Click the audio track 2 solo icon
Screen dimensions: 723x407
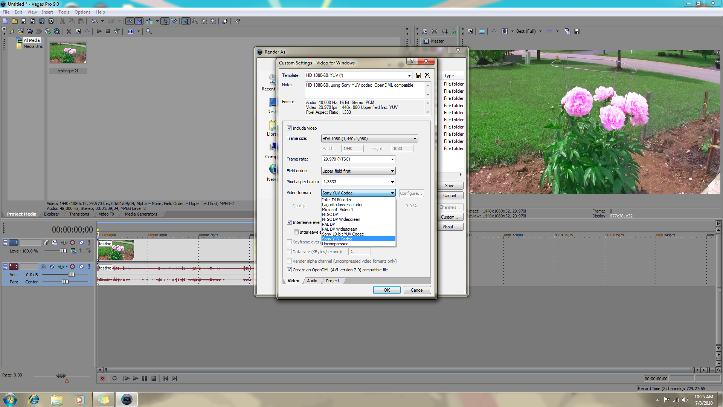[x=89, y=267]
